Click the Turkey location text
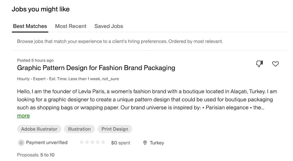Screen dimensions: 293x161 tap(157, 143)
